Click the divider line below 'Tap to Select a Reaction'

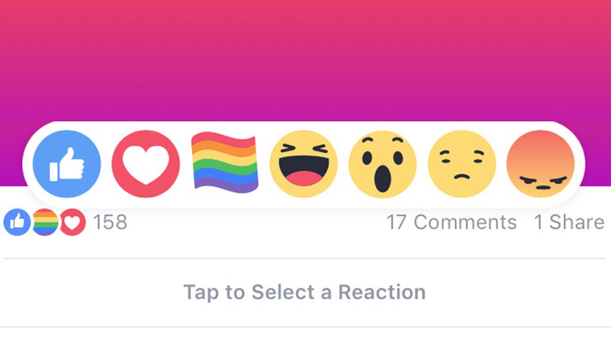pos(305,327)
